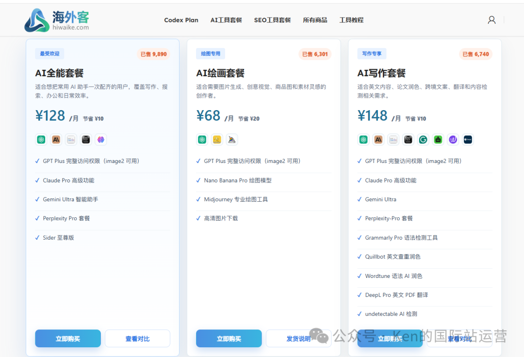Click Perplexity Pro 套餐 feature row
The width and height of the screenshot is (524, 357).
point(102,218)
